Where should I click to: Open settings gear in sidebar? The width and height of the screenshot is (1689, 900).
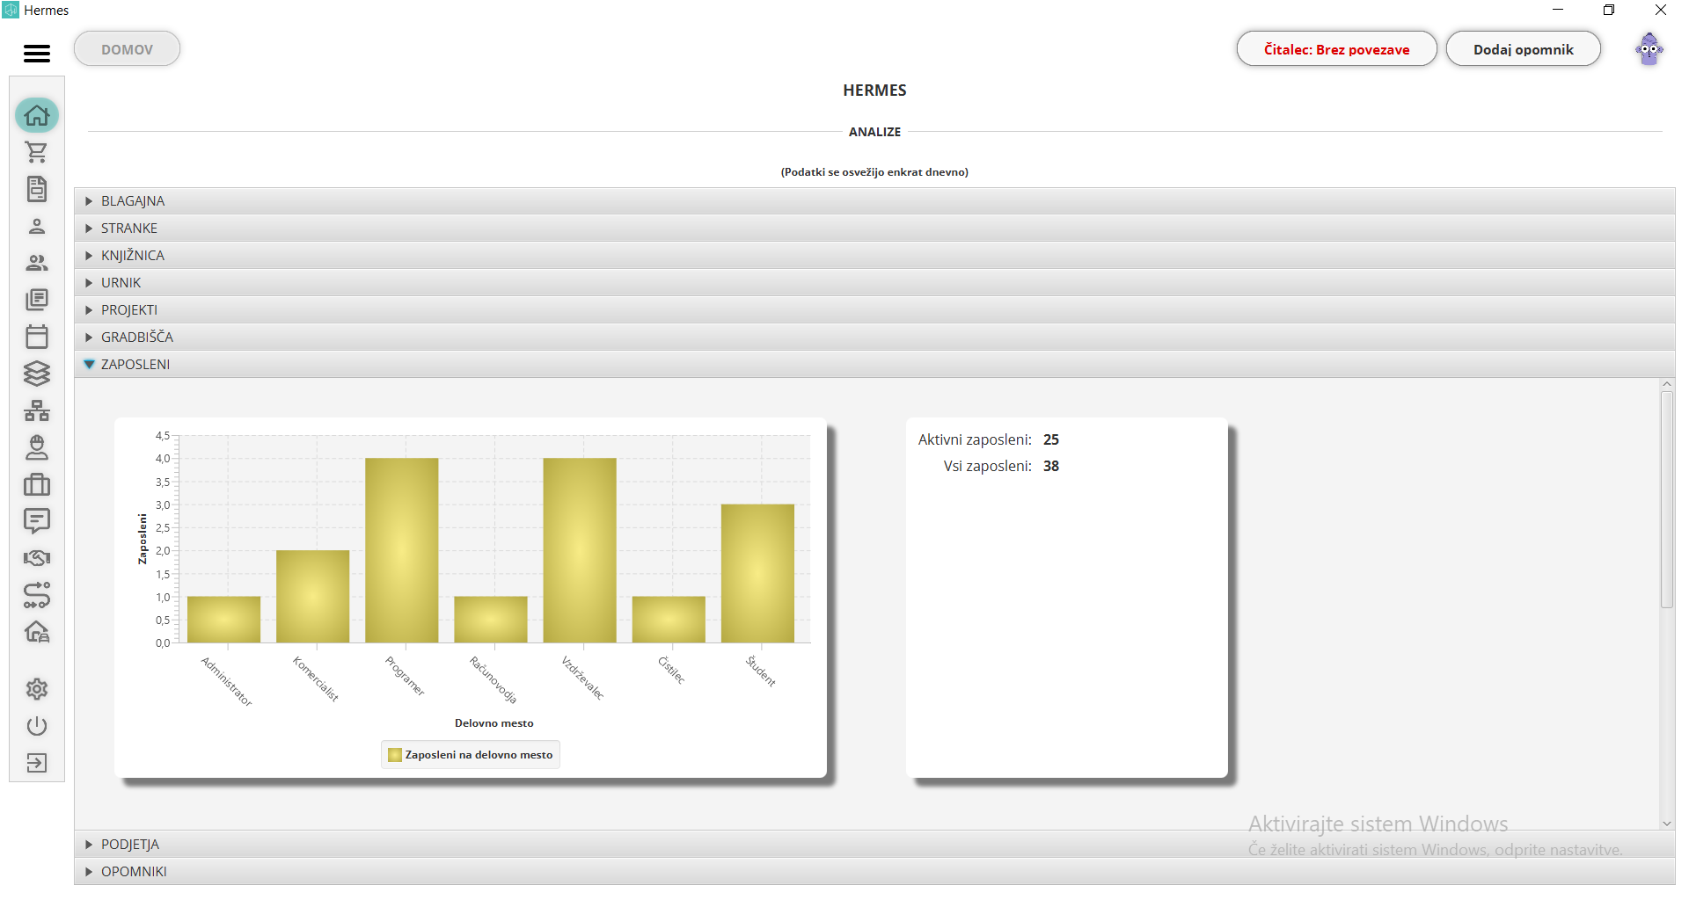tap(37, 689)
